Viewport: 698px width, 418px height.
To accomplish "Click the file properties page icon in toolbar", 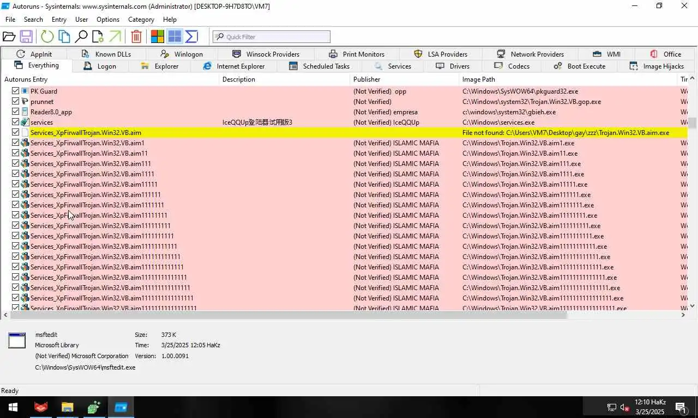I will coord(98,36).
